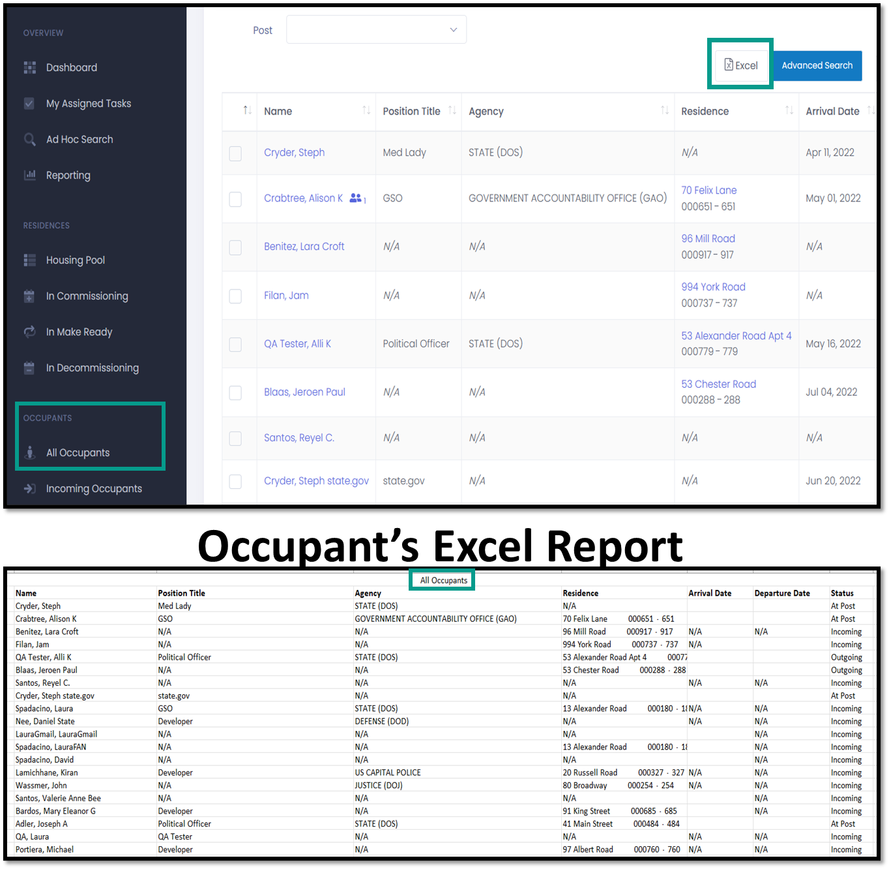This screenshot has height=869, width=889.
Task: Click JUSTICE (DOJ) agency cell
Action: [x=379, y=785]
